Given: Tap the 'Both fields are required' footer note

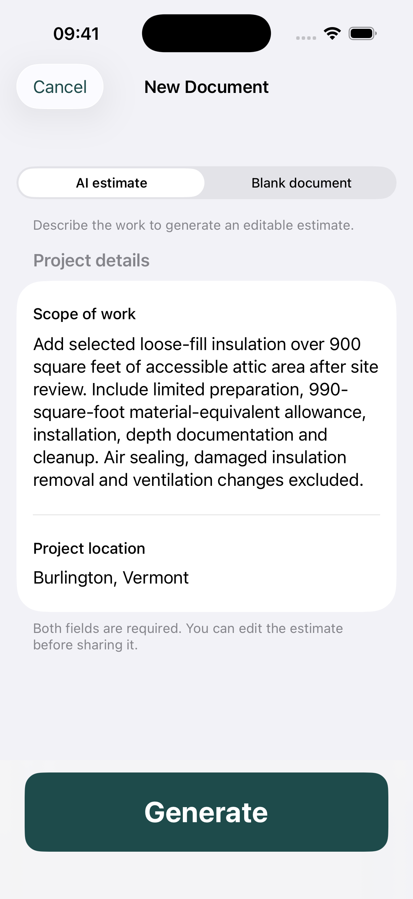Looking at the screenshot, I should point(188,637).
